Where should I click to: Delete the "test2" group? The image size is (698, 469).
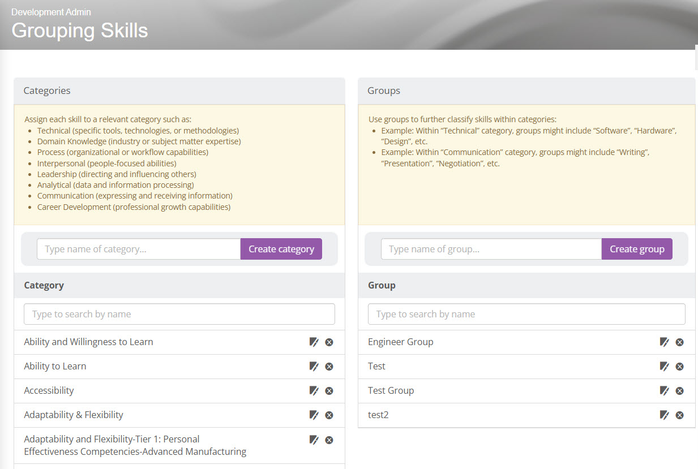(679, 415)
